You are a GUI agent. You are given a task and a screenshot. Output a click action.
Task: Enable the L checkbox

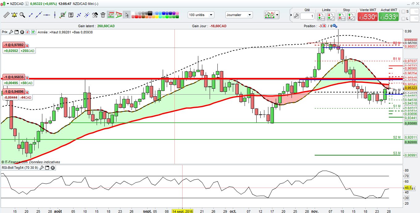[x=403, y=19]
